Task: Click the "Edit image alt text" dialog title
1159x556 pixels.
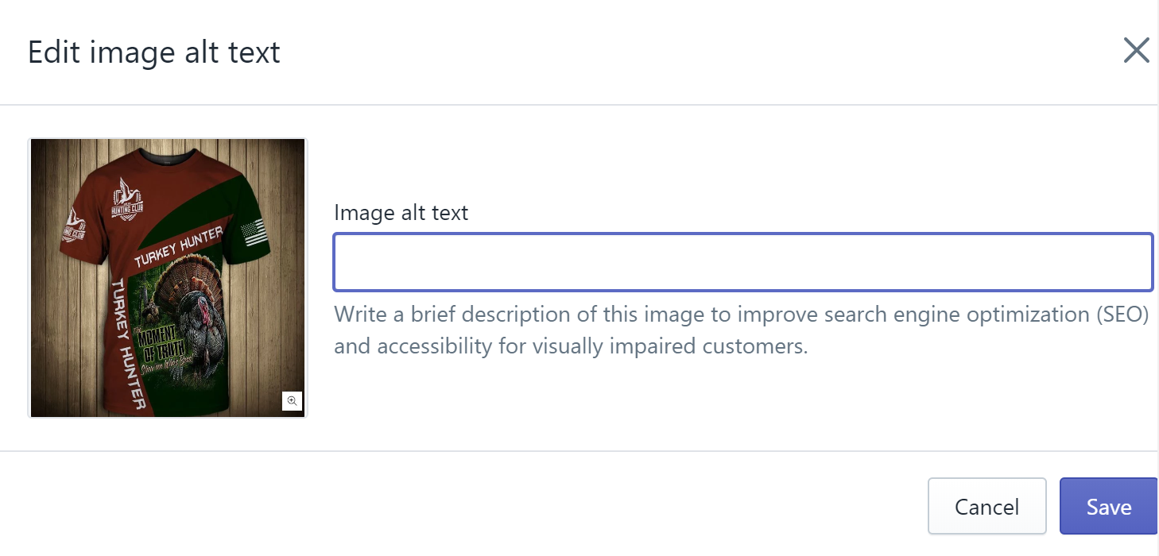Action: pos(154,52)
